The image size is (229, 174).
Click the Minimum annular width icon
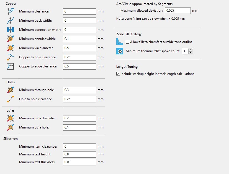coord(11,39)
